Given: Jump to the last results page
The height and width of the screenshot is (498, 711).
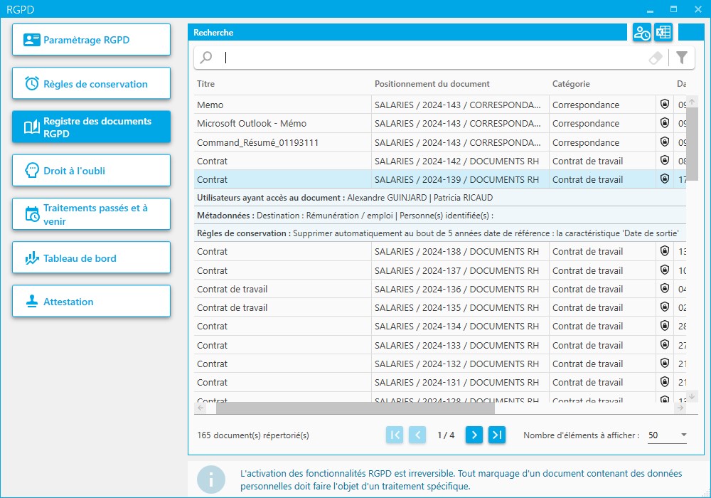Looking at the screenshot, I should [497, 435].
